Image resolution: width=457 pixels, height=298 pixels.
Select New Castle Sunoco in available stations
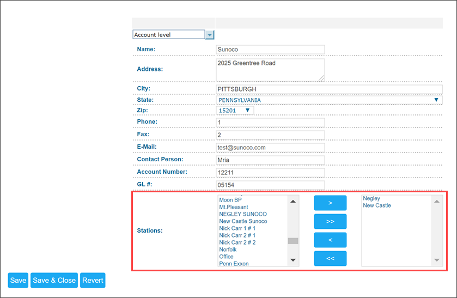click(243, 221)
